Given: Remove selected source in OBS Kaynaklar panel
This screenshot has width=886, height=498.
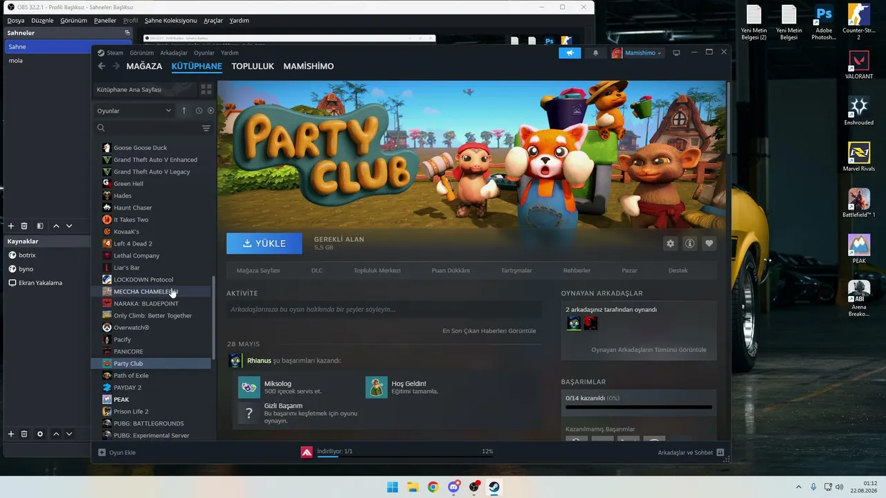Looking at the screenshot, I should [x=24, y=434].
